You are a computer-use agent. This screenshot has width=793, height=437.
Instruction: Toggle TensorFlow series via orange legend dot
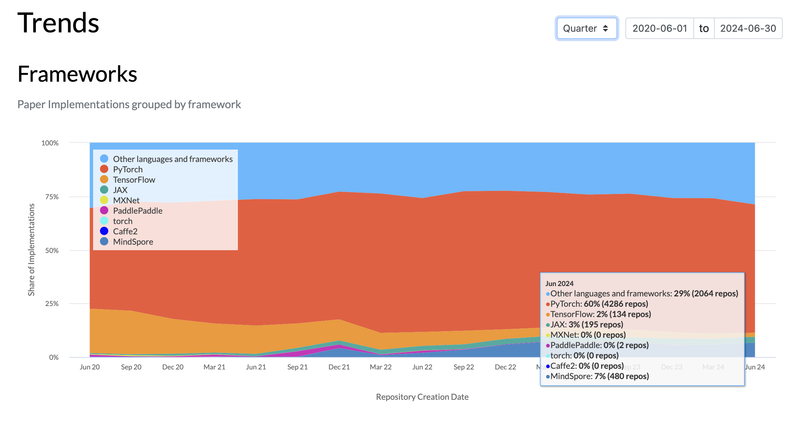pyautogui.click(x=104, y=180)
